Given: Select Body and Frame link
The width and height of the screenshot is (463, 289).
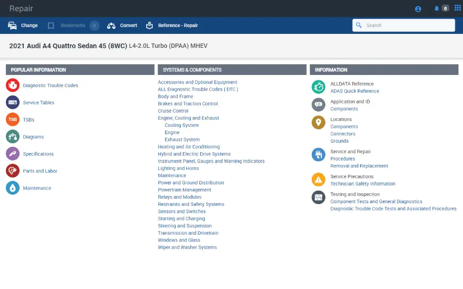Looking at the screenshot, I should (x=175, y=97).
